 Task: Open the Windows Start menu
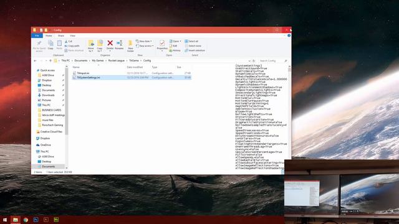pyautogui.click(x=5, y=220)
